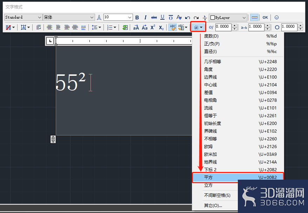Select 不间断空格(S) menu entry
308x213 pixels.
215,195
